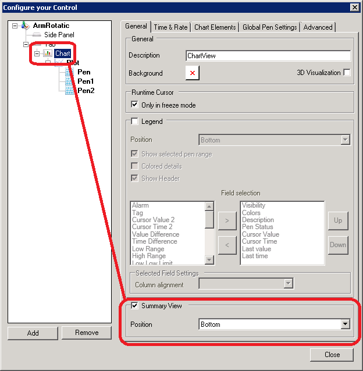This screenshot has height=371, width=363.
Task: Click the Pen2 data icon
Action: 69,90
